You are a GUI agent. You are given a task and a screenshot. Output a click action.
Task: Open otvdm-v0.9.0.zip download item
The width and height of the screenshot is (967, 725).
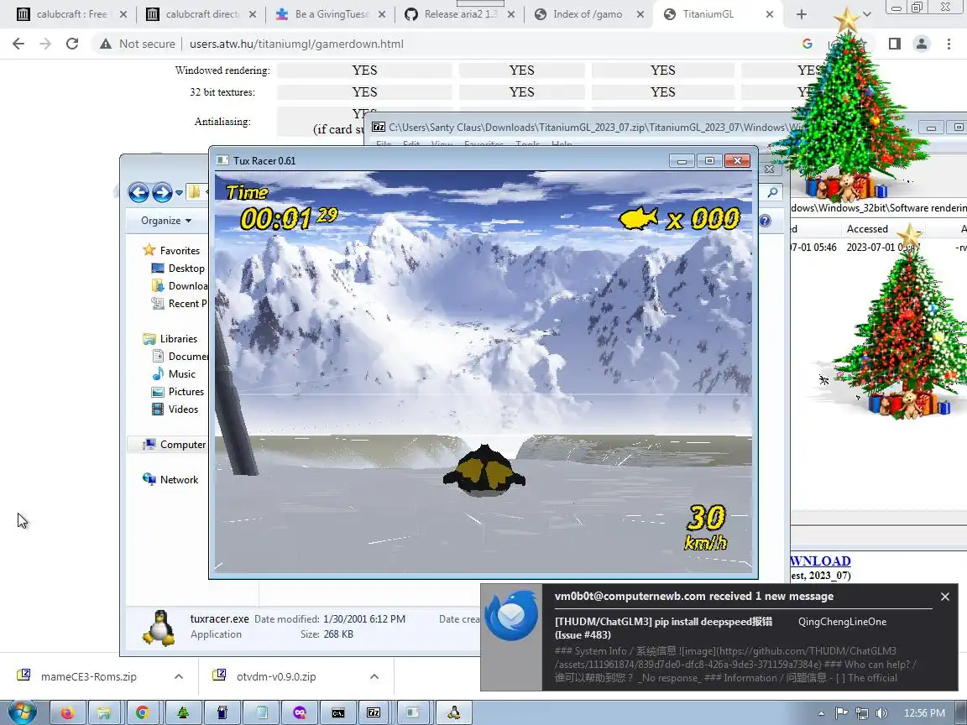point(276,676)
